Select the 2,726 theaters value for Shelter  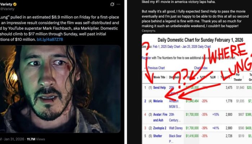coord(229,136)
